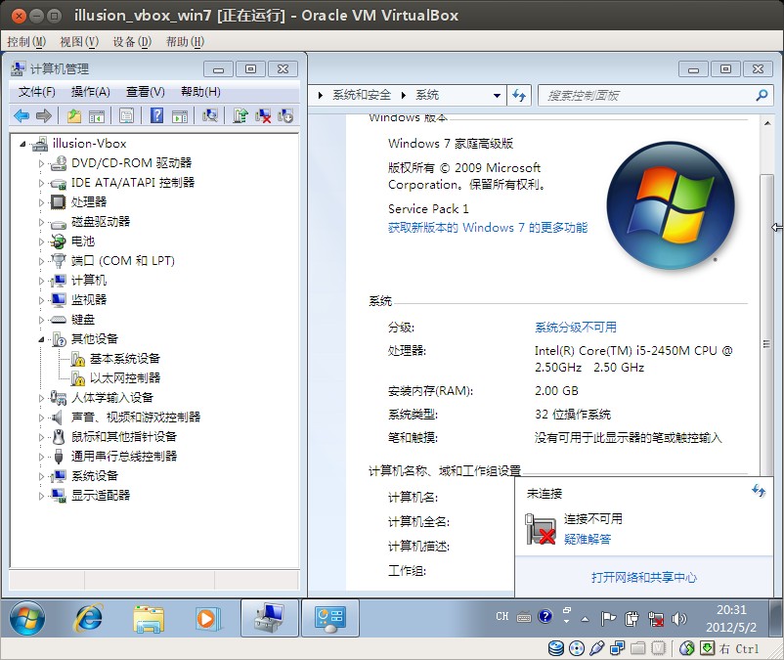
Task: Click the search magnifier in 搜索控制面板 box
Action: 762,95
